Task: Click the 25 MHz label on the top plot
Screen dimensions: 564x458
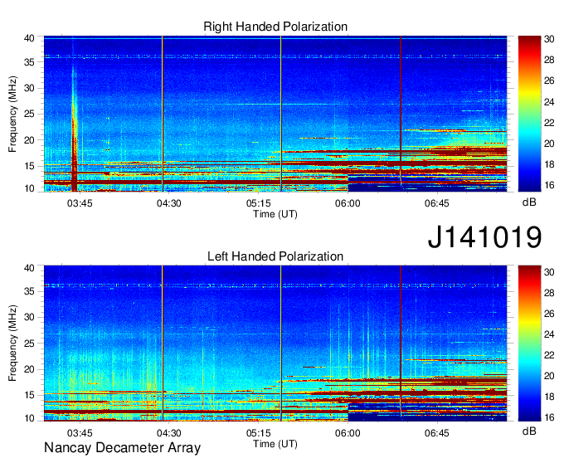Action: (29, 114)
